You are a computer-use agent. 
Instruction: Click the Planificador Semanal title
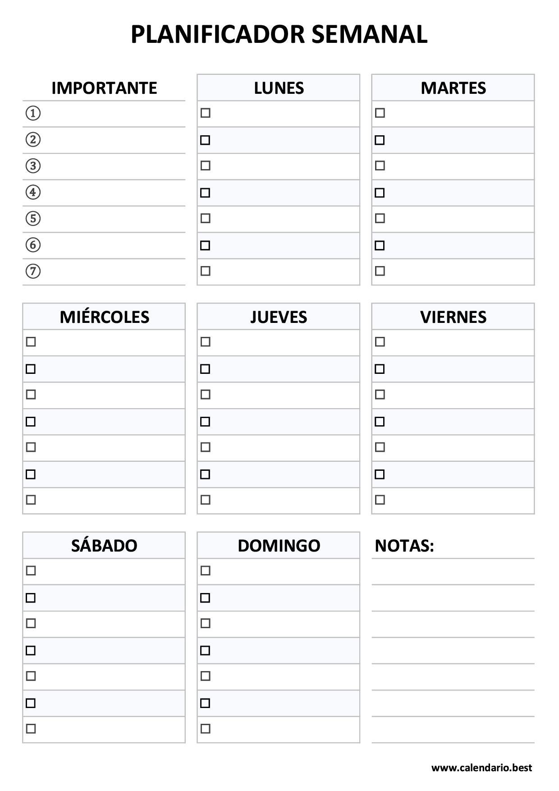tap(279, 34)
